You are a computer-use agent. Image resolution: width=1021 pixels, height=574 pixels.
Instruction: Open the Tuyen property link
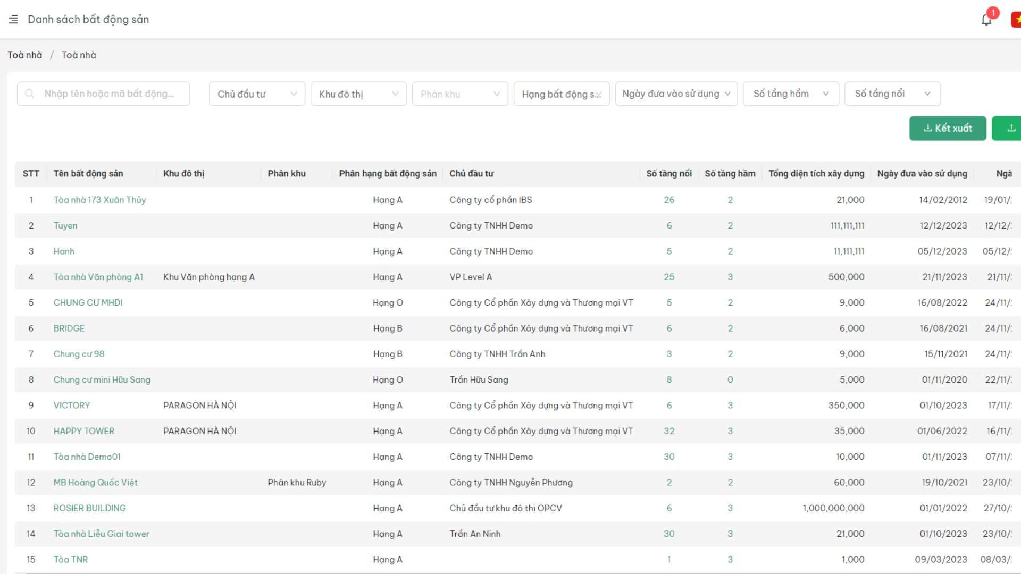click(x=65, y=226)
